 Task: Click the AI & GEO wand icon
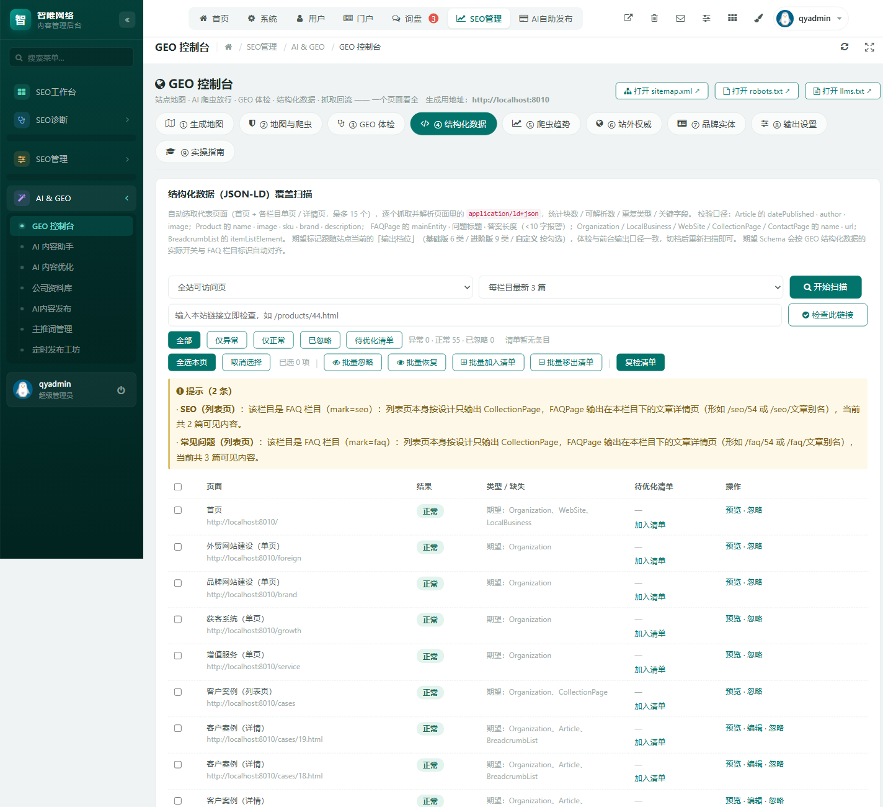point(22,198)
